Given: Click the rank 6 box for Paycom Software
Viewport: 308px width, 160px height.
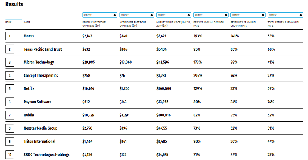Looking at the screenshot, I should tap(9, 102).
